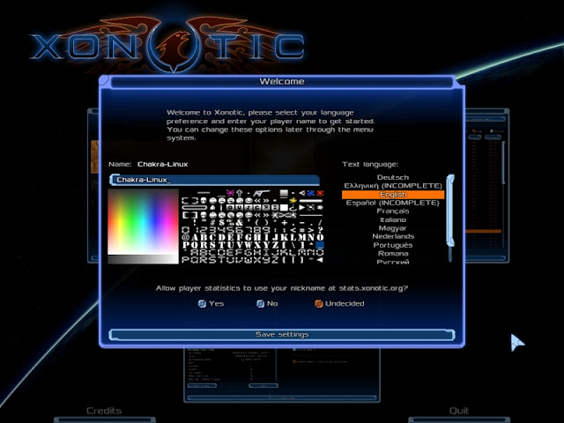Insert the rifle weapon symbol
The height and width of the screenshot is (423, 564).
[262, 193]
